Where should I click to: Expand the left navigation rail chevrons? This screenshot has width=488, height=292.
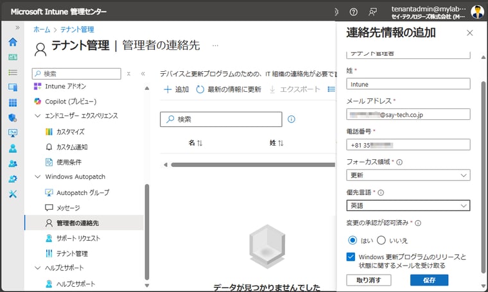pyautogui.click(x=17, y=28)
